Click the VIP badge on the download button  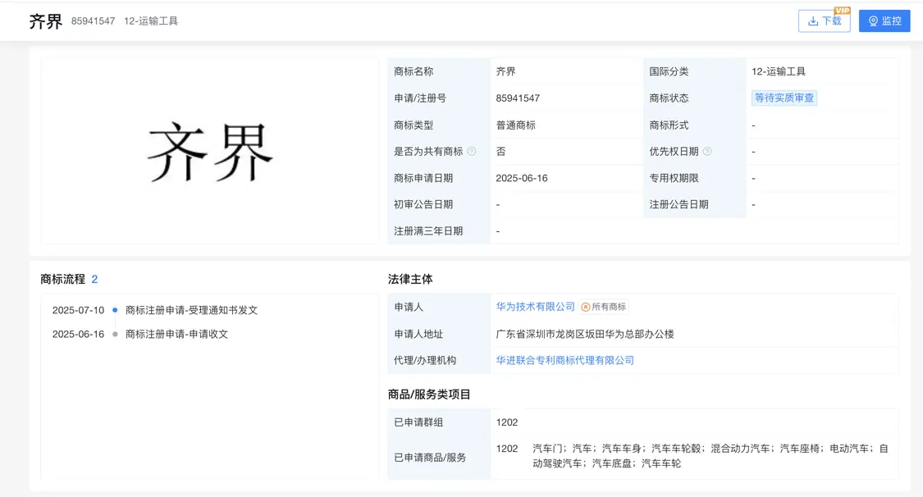tap(842, 10)
